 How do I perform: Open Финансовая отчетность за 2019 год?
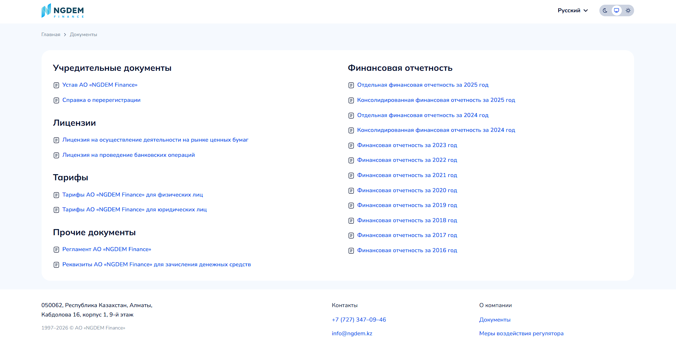[407, 205]
